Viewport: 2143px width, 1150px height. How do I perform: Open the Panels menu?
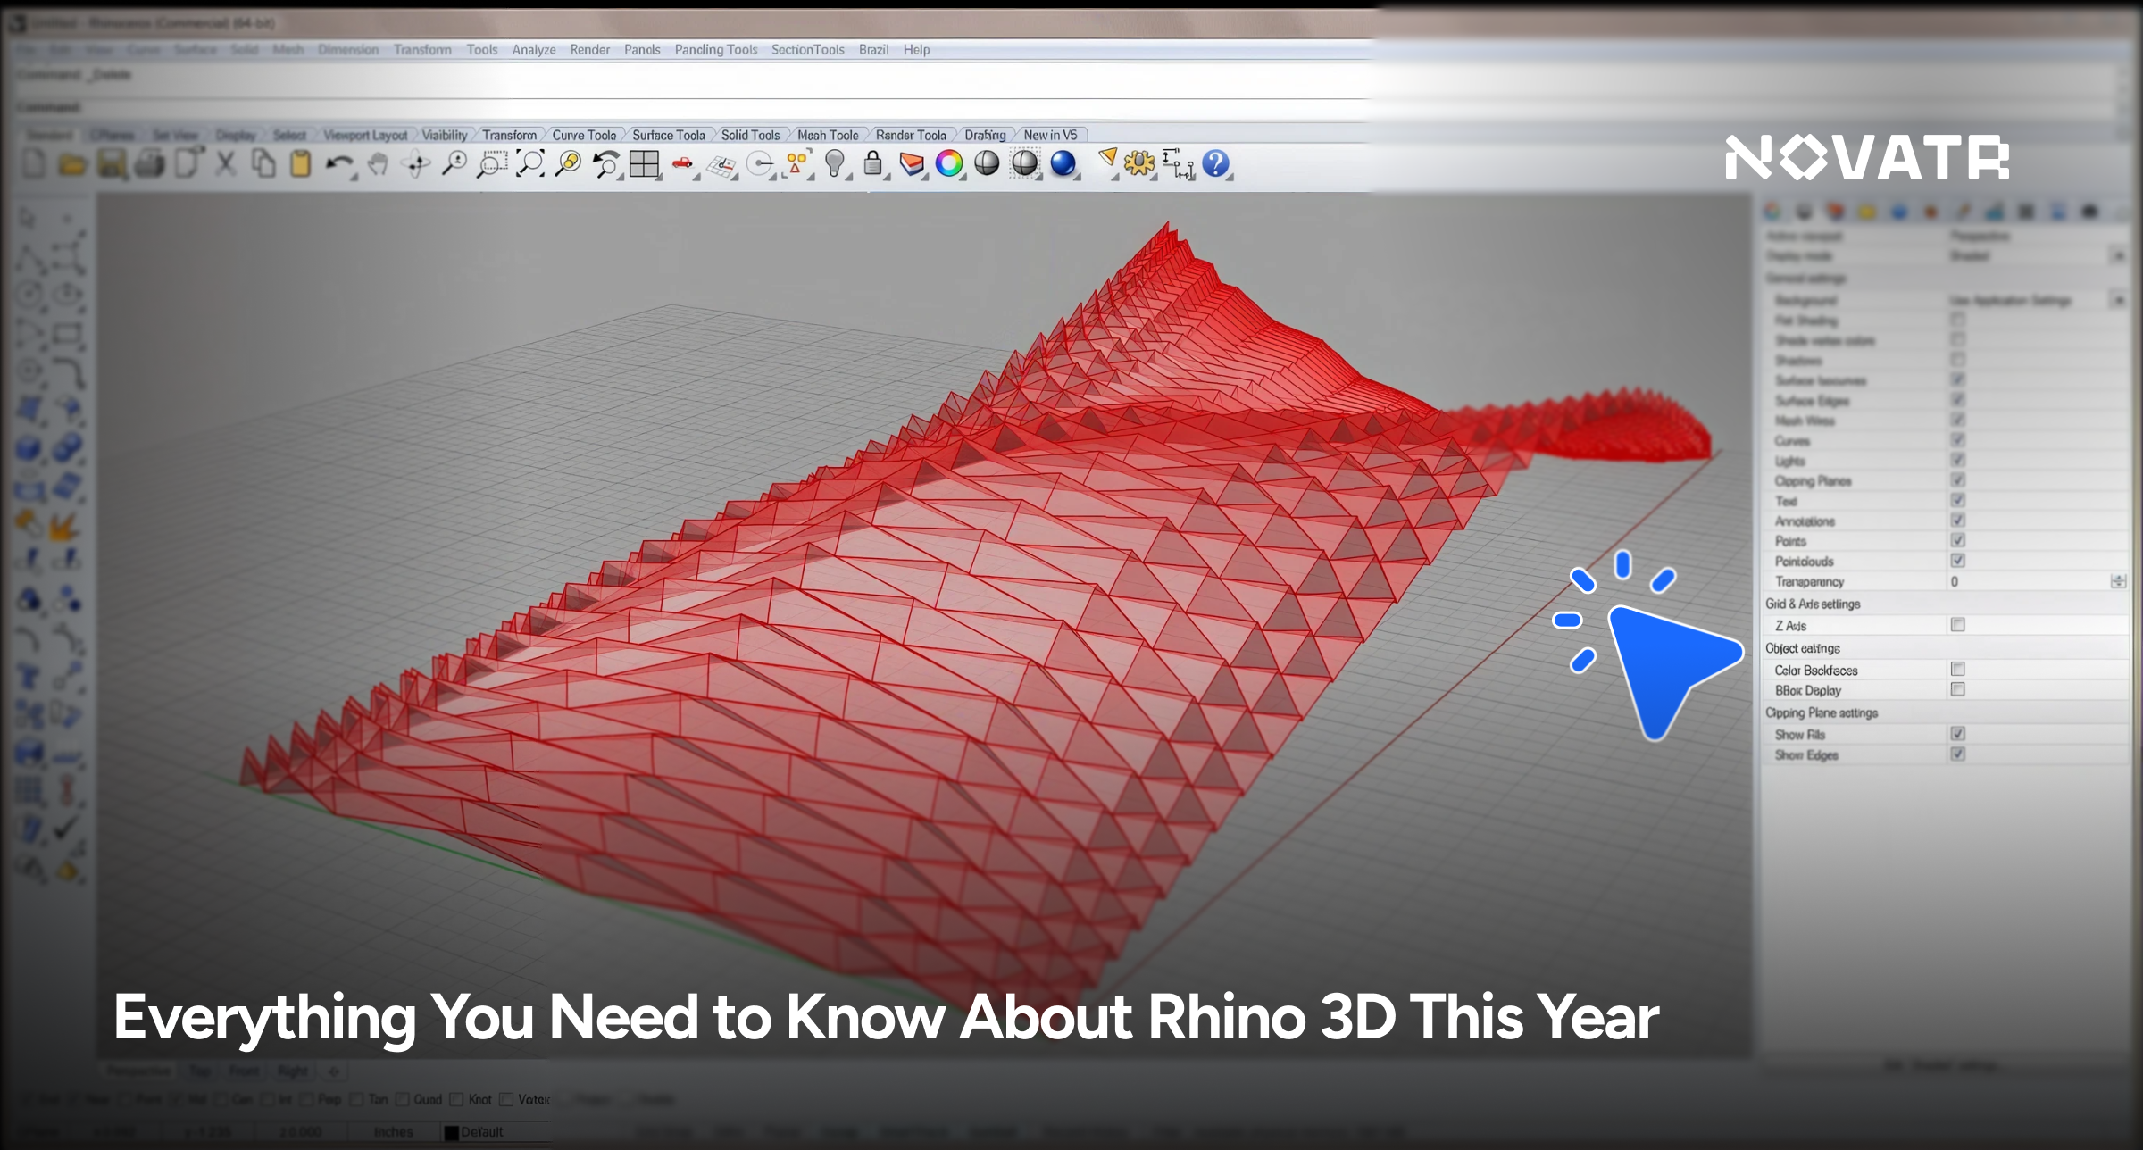[642, 50]
